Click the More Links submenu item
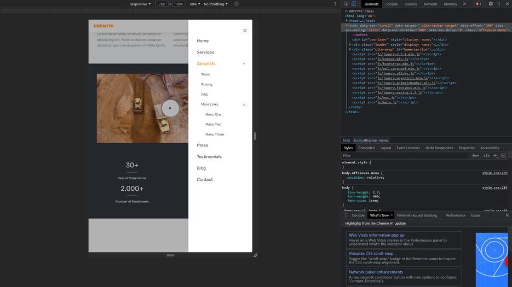The width and height of the screenshot is (512, 287). coord(209,104)
